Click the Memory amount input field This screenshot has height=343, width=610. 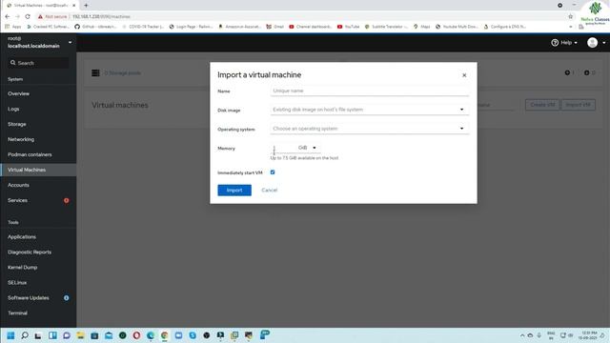[283, 148]
